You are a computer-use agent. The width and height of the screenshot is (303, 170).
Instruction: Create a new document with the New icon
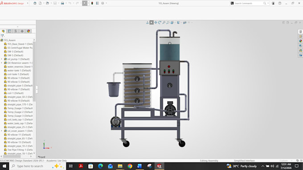[40, 3]
